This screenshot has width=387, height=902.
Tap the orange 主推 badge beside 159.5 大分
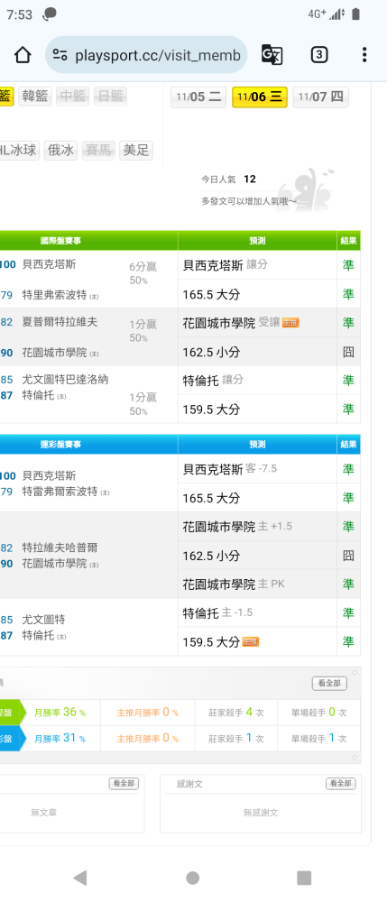pyautogui.click(x=251, y=641)
